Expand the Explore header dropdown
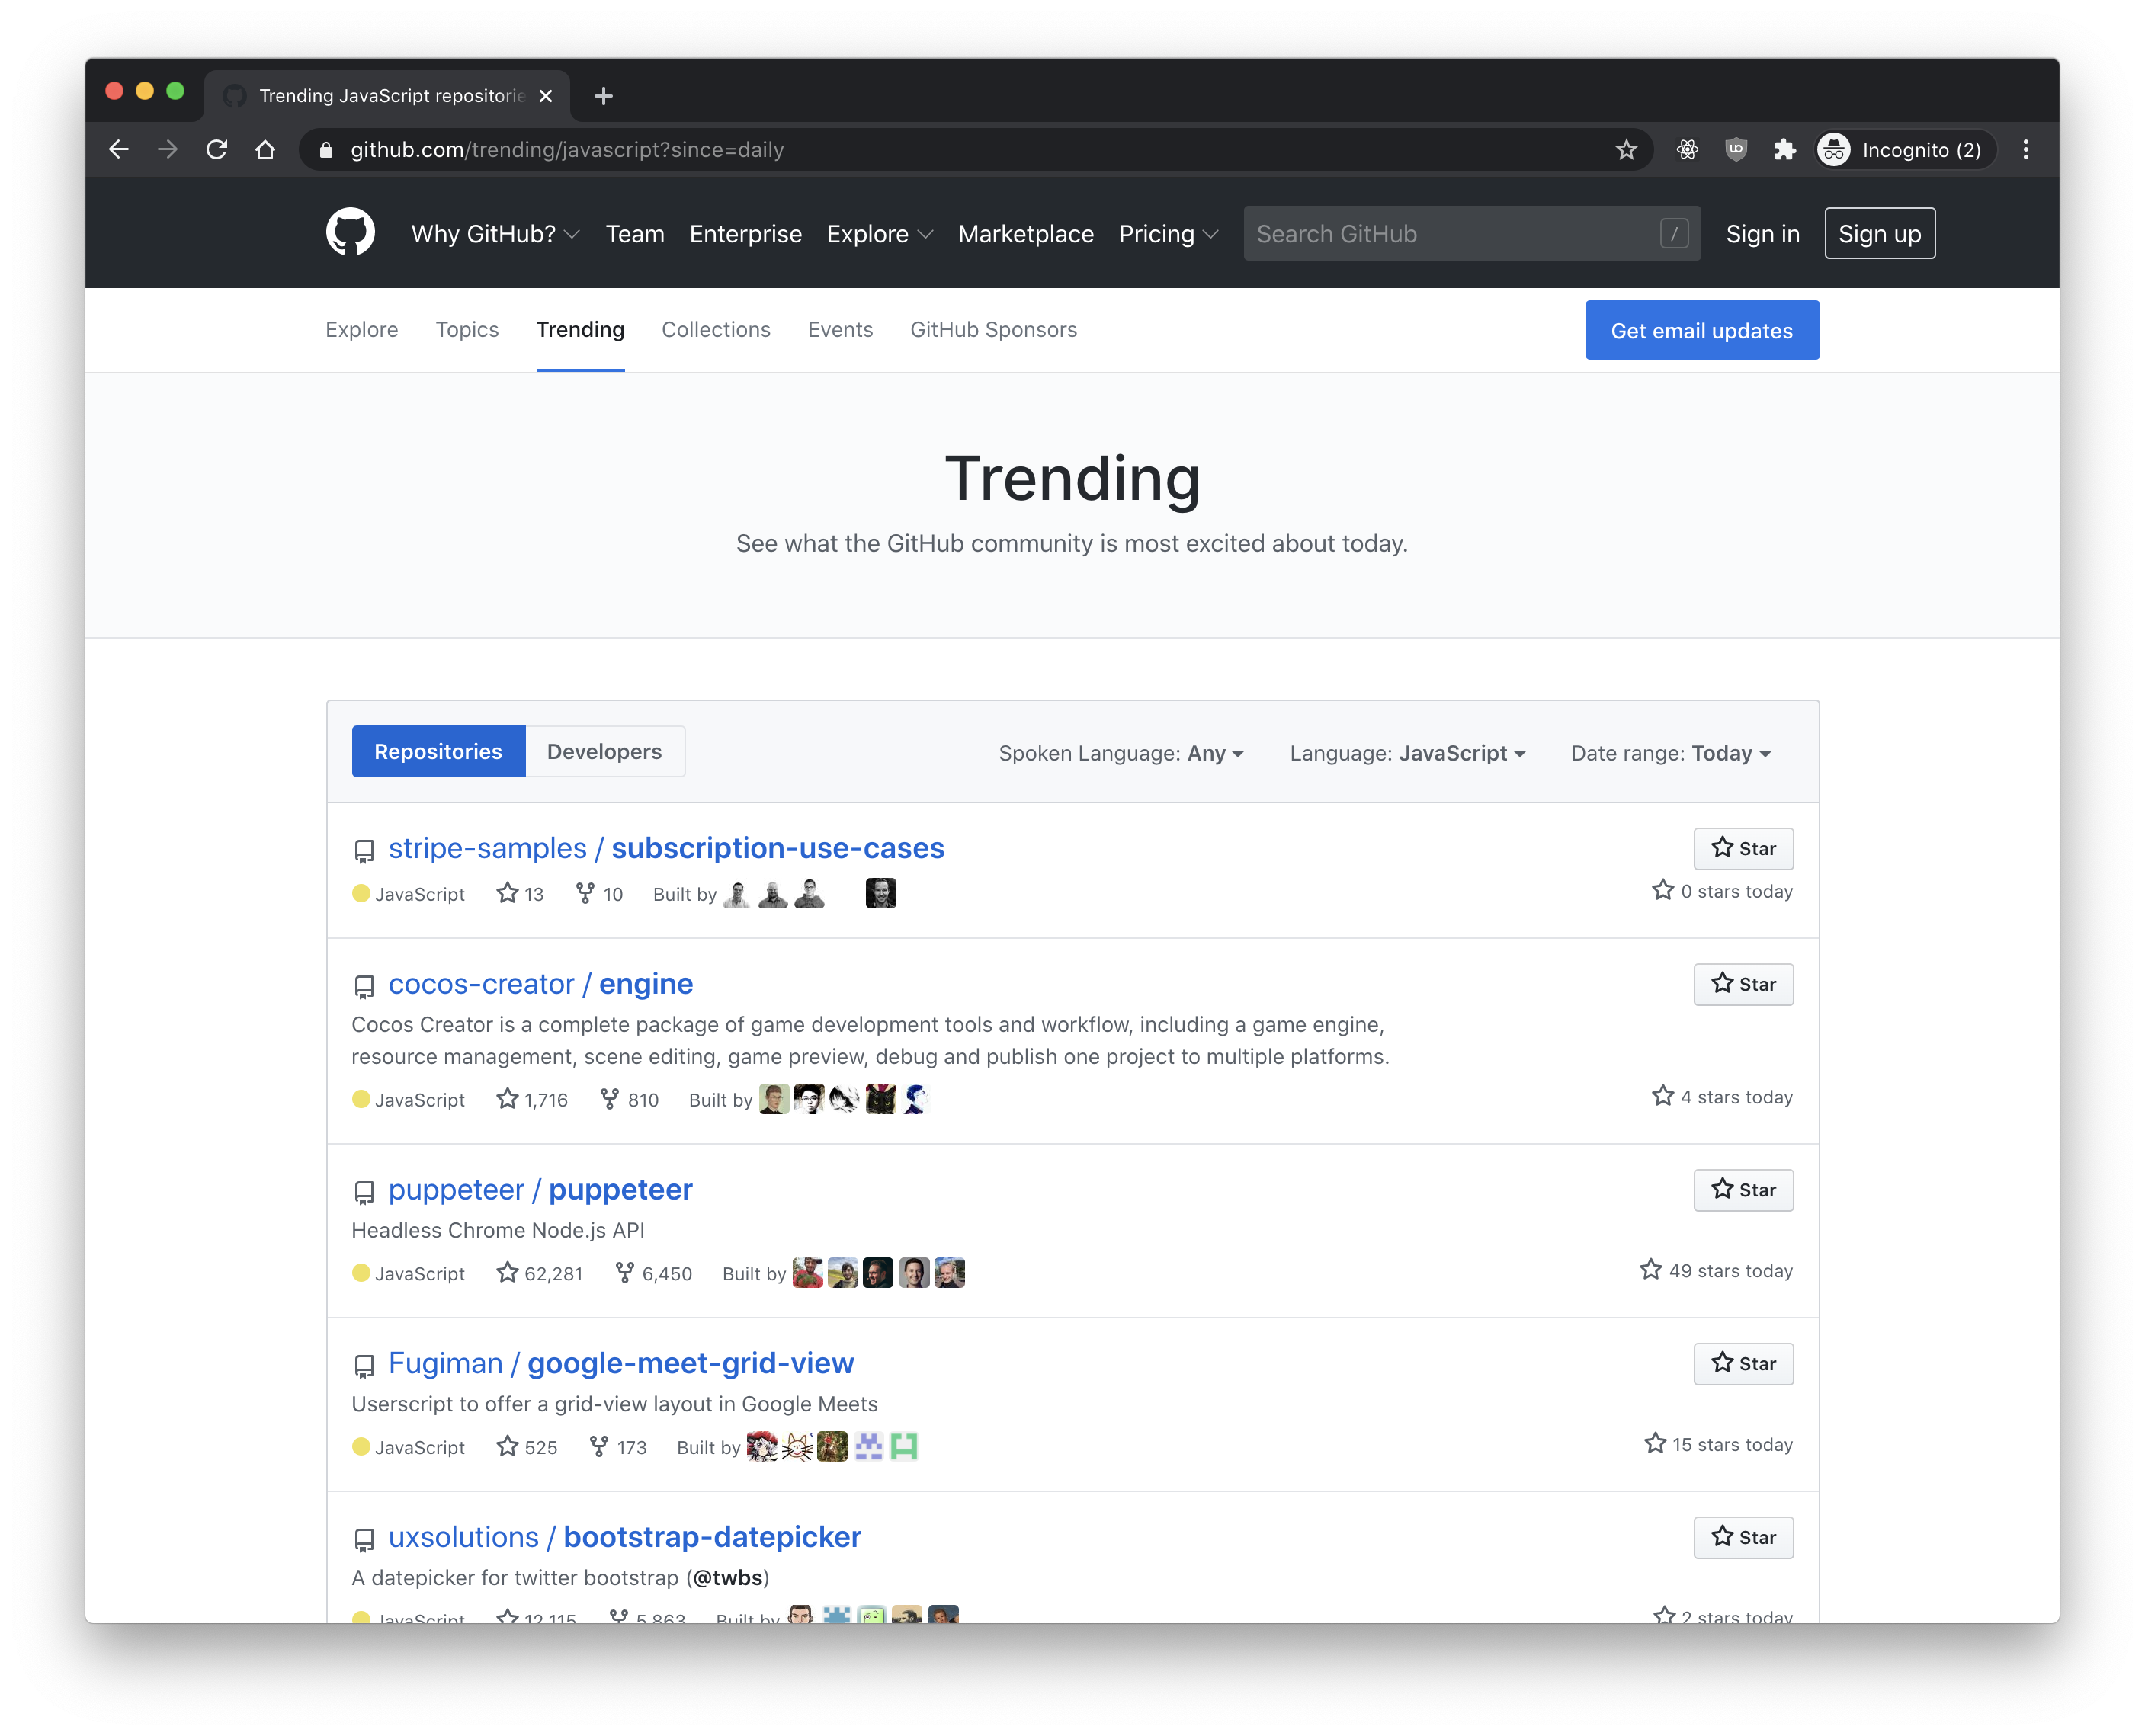 (x=880, y=234)
